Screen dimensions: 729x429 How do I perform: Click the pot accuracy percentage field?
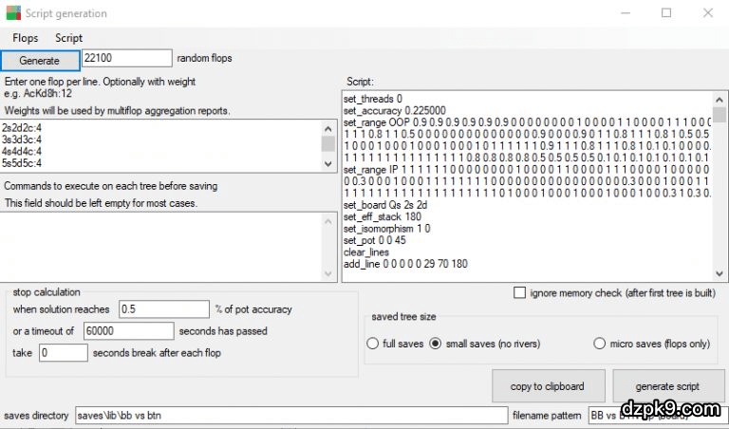click(x=163, y=309)
